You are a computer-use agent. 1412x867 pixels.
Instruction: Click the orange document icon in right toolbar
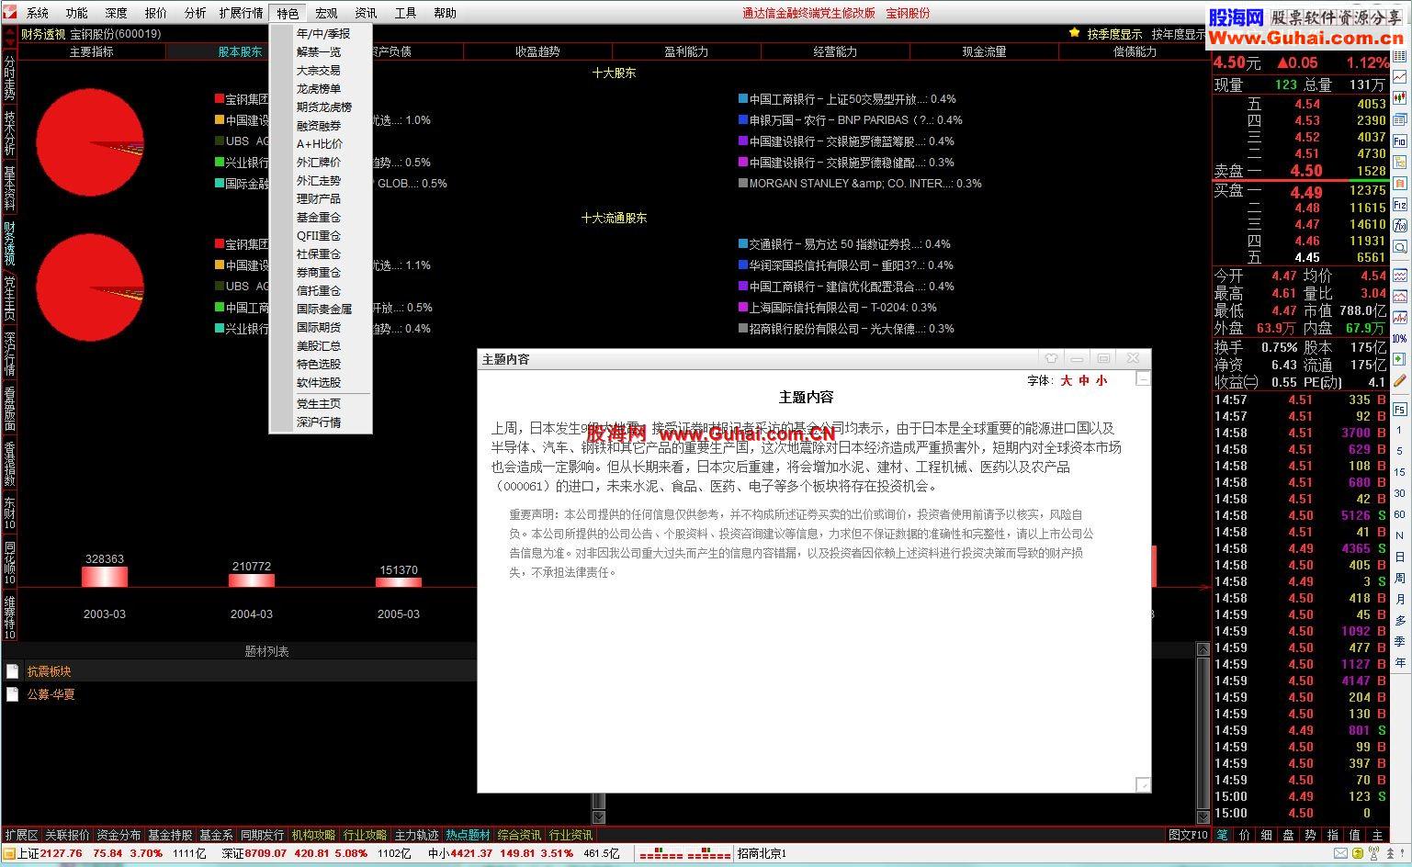1400,184
